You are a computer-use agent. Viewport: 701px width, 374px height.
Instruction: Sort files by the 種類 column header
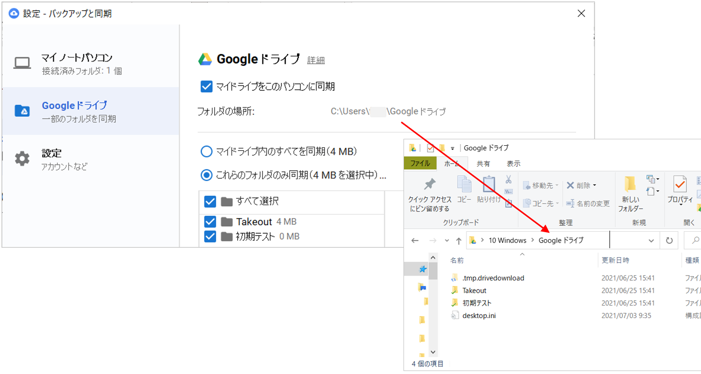(x=692, y=260)
